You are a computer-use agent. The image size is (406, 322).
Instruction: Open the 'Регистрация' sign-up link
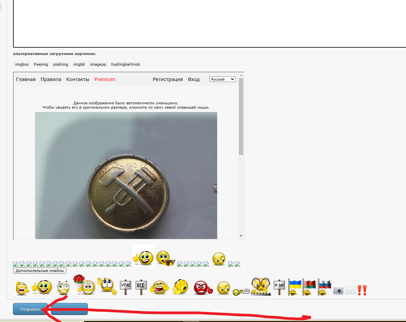click(x=168, y=79)
